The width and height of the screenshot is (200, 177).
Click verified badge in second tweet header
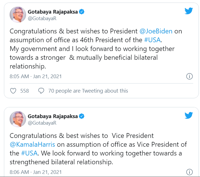point(82,116)
